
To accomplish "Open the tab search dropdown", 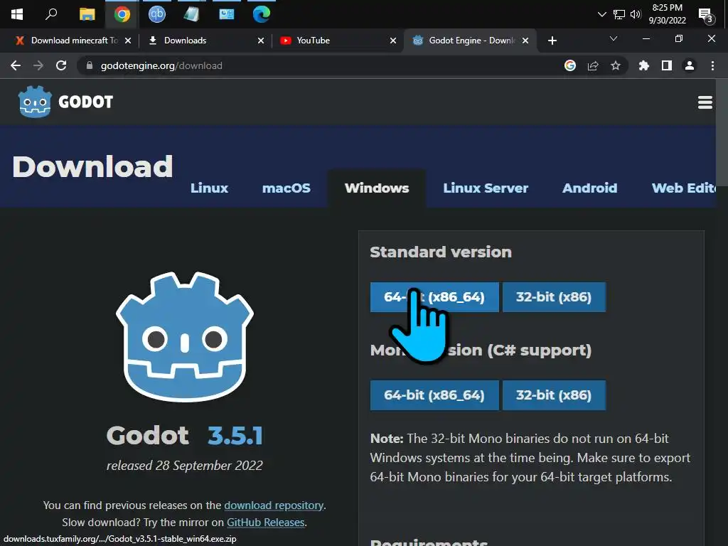I will [614, 38].
